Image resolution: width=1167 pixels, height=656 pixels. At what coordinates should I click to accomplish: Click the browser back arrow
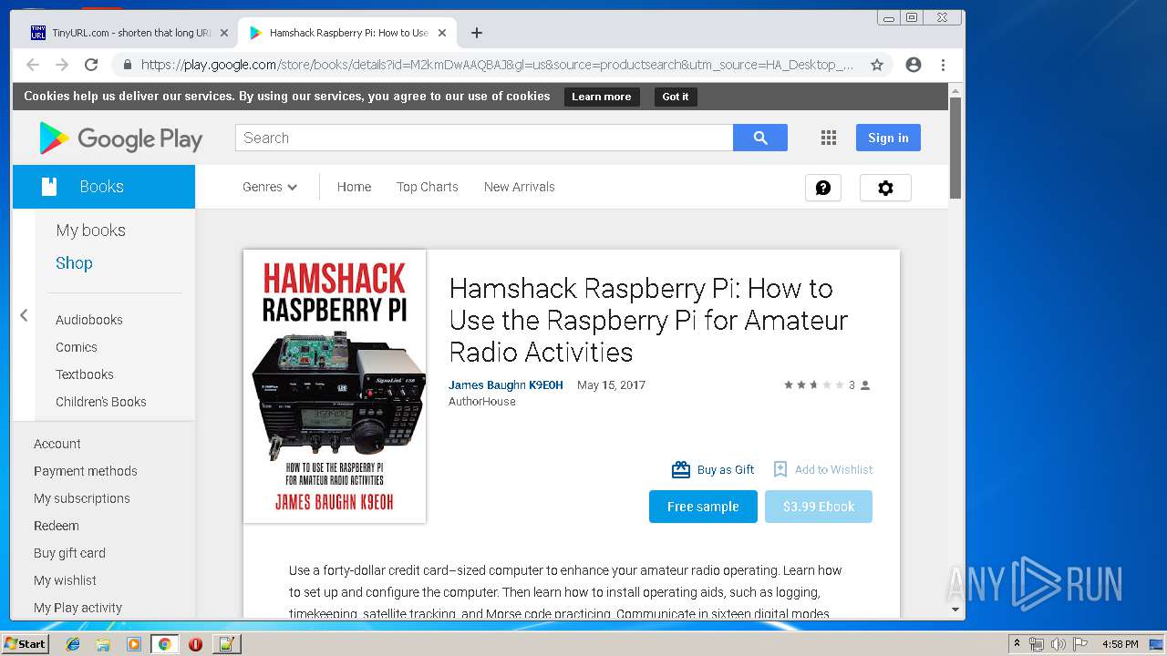tap(33, 65)
